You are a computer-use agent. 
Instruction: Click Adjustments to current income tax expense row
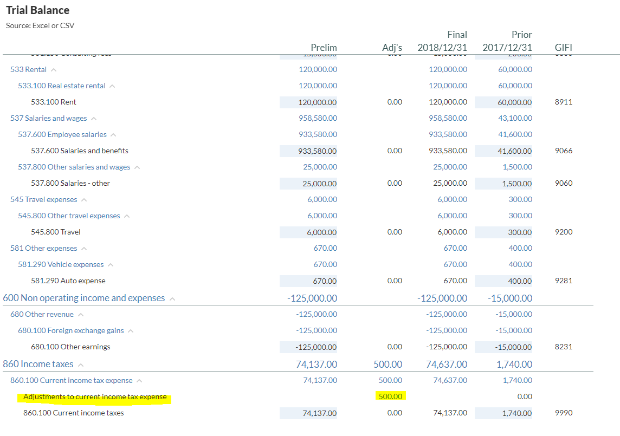point(95,396)
